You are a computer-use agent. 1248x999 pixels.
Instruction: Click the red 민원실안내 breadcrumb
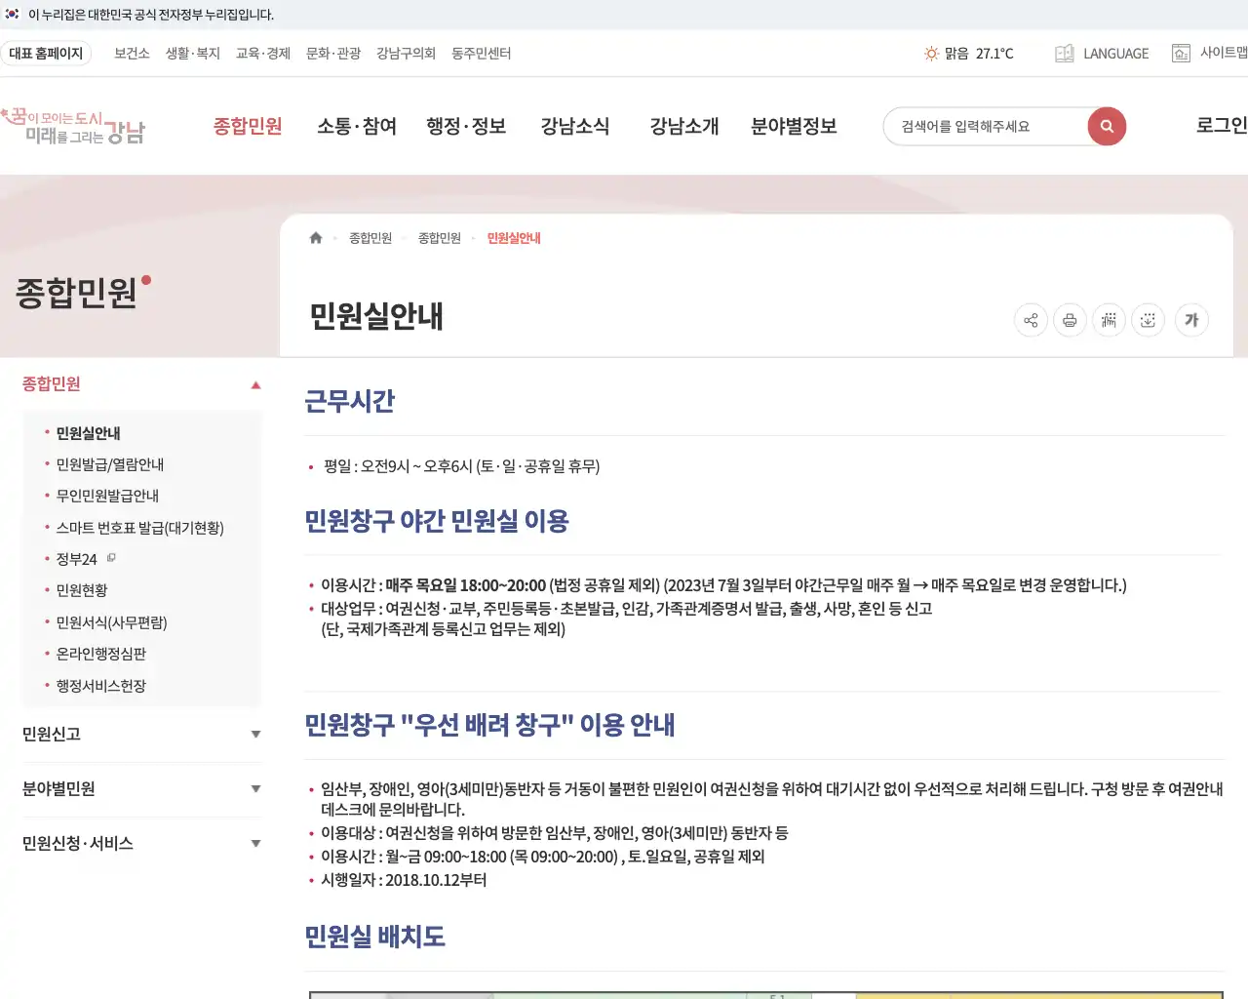tap(514, 238)
